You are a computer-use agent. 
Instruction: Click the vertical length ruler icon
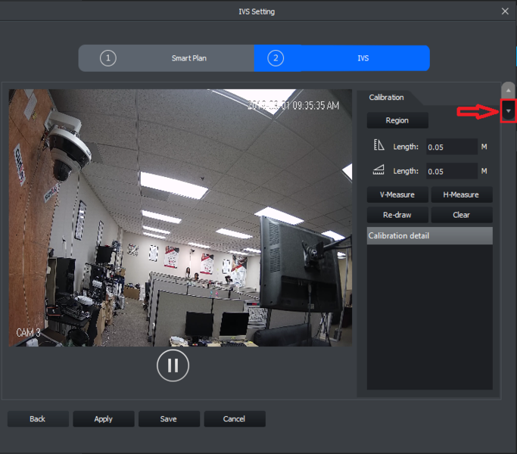point(380,146)
